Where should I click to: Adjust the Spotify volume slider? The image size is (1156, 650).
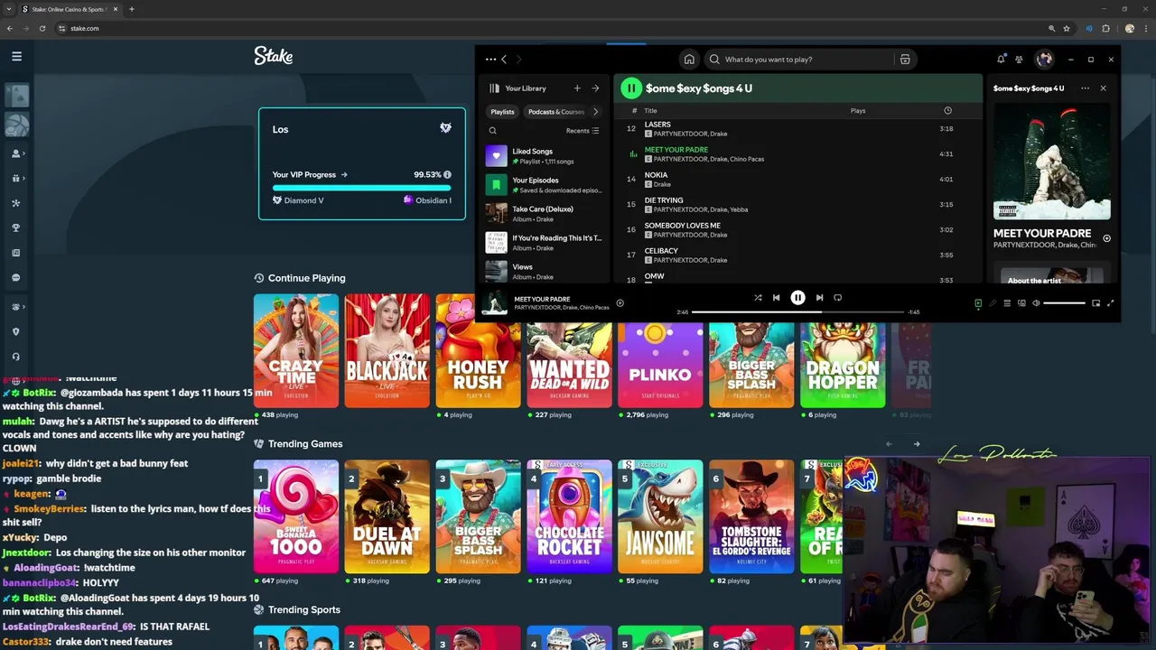click(x=1064, y=303)
